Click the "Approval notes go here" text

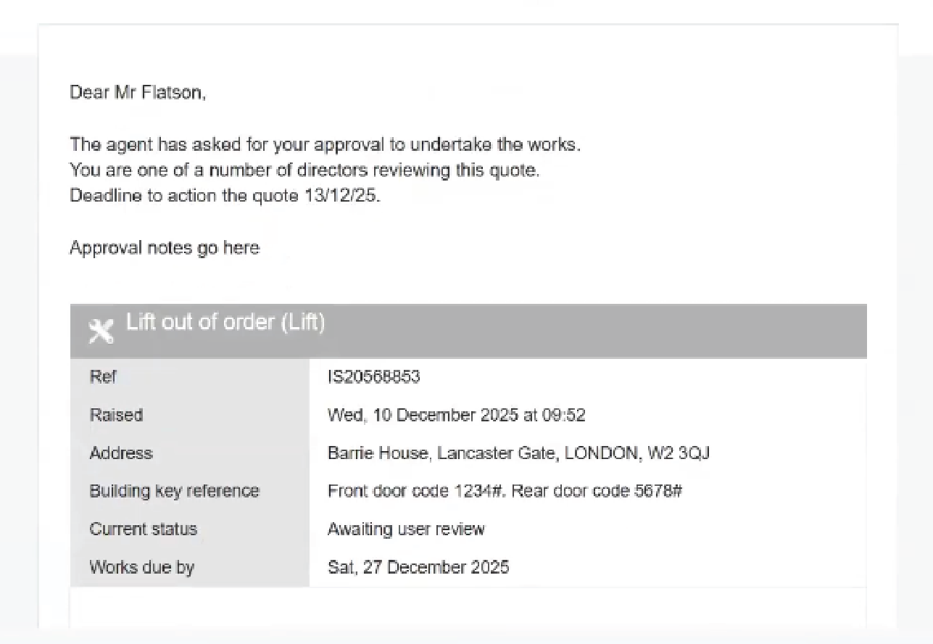tap(165, 248)
